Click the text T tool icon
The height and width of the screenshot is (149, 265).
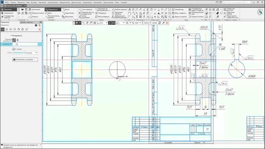click(x=137, y=17)
